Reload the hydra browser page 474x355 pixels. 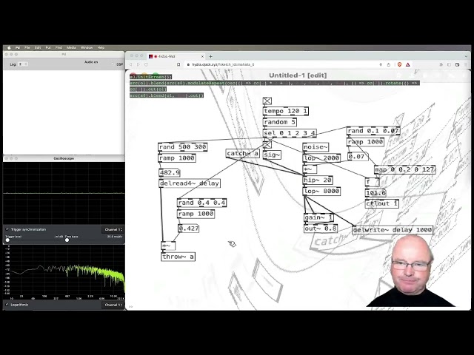(146, 64)
